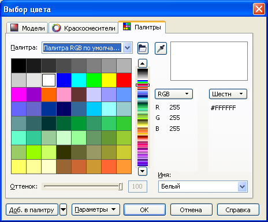Pick the lightest gray swatch left of white

pyautogui.click(x=33, y=80)
